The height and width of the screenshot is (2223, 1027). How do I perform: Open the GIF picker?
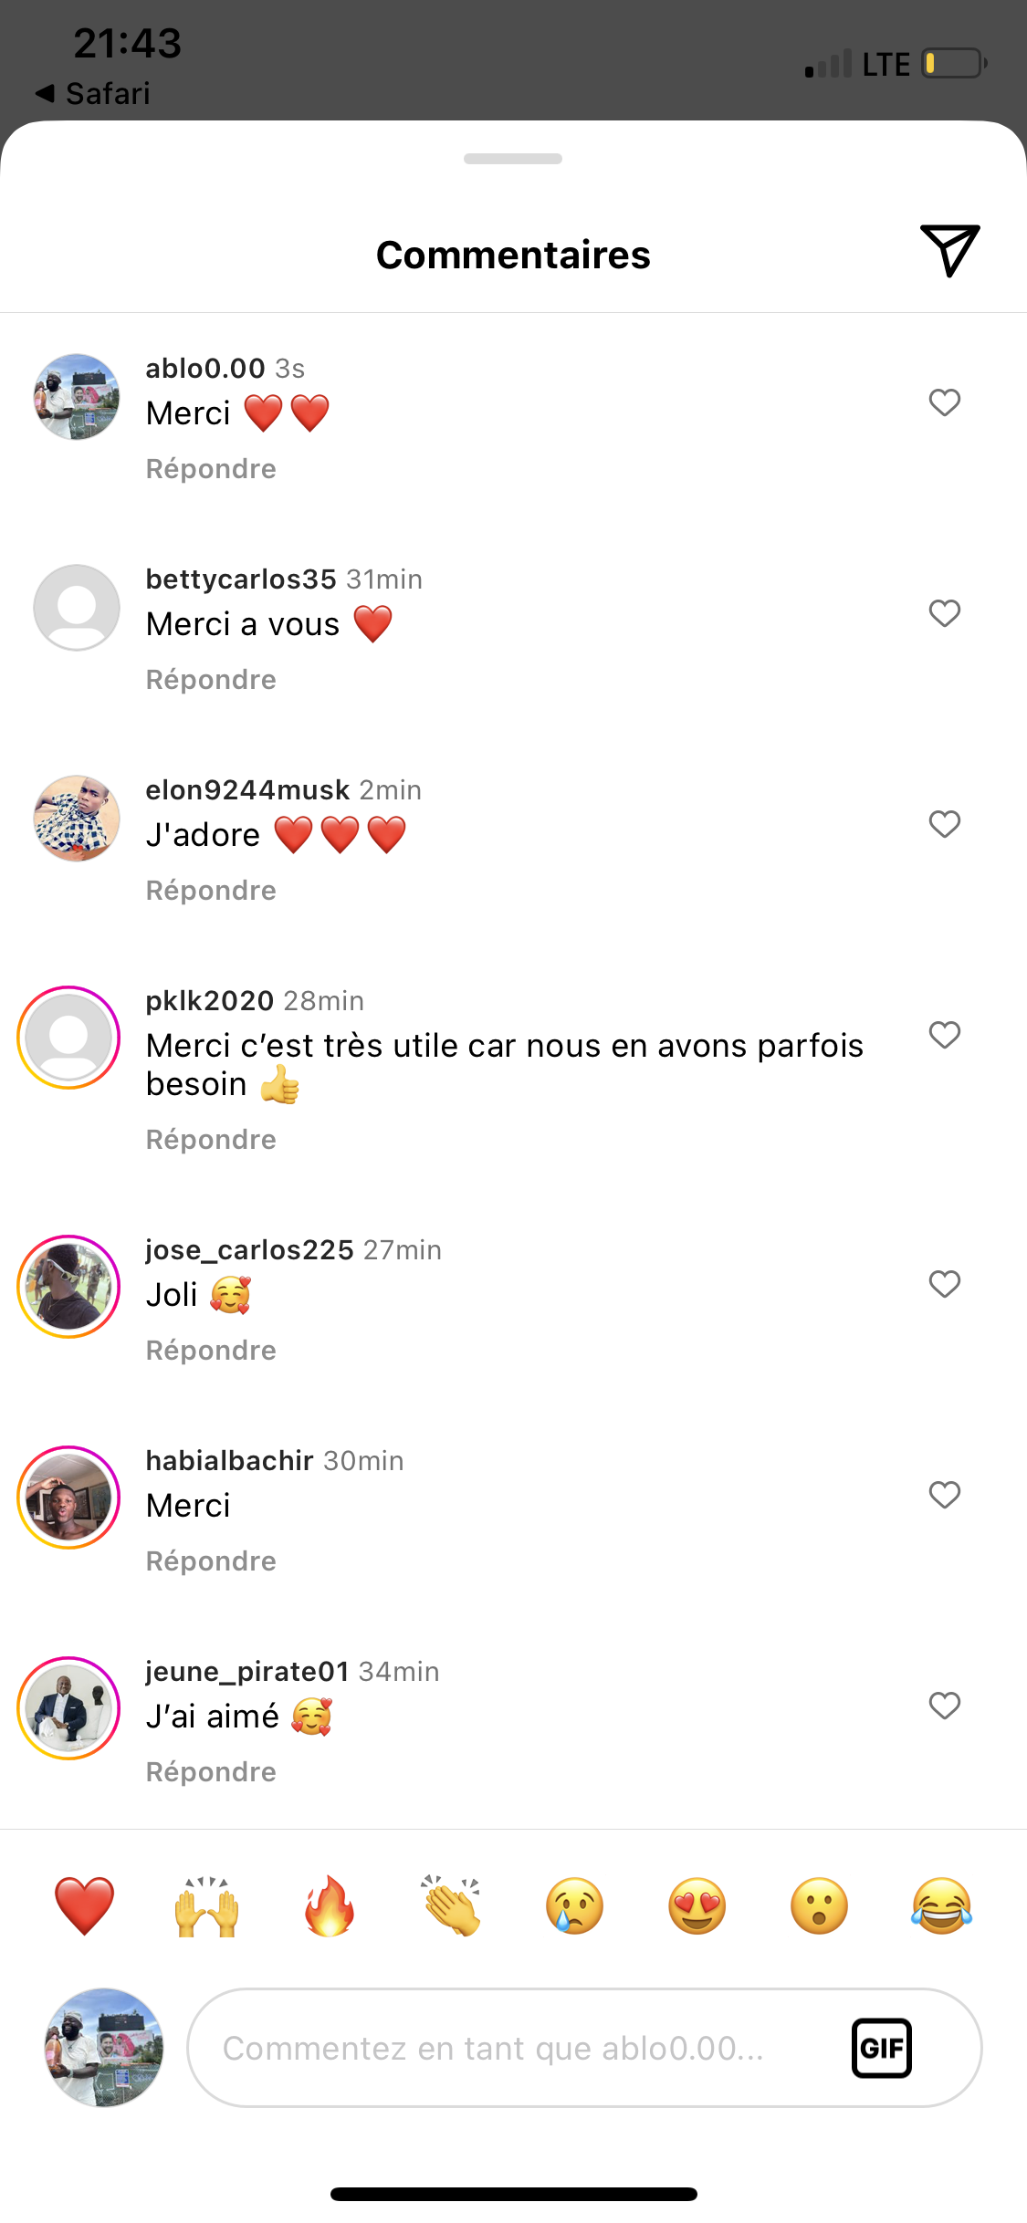pos(881,2048)
